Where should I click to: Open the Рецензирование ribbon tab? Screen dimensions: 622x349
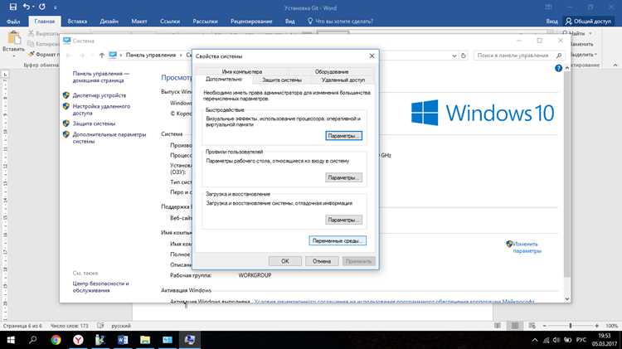point(251,22)
